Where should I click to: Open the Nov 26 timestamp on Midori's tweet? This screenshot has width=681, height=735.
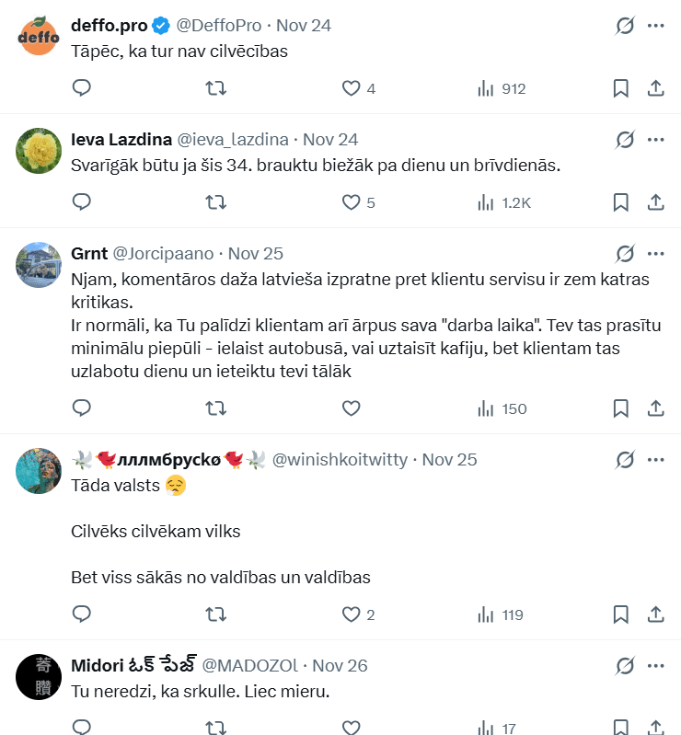click(x=340, y=666)
